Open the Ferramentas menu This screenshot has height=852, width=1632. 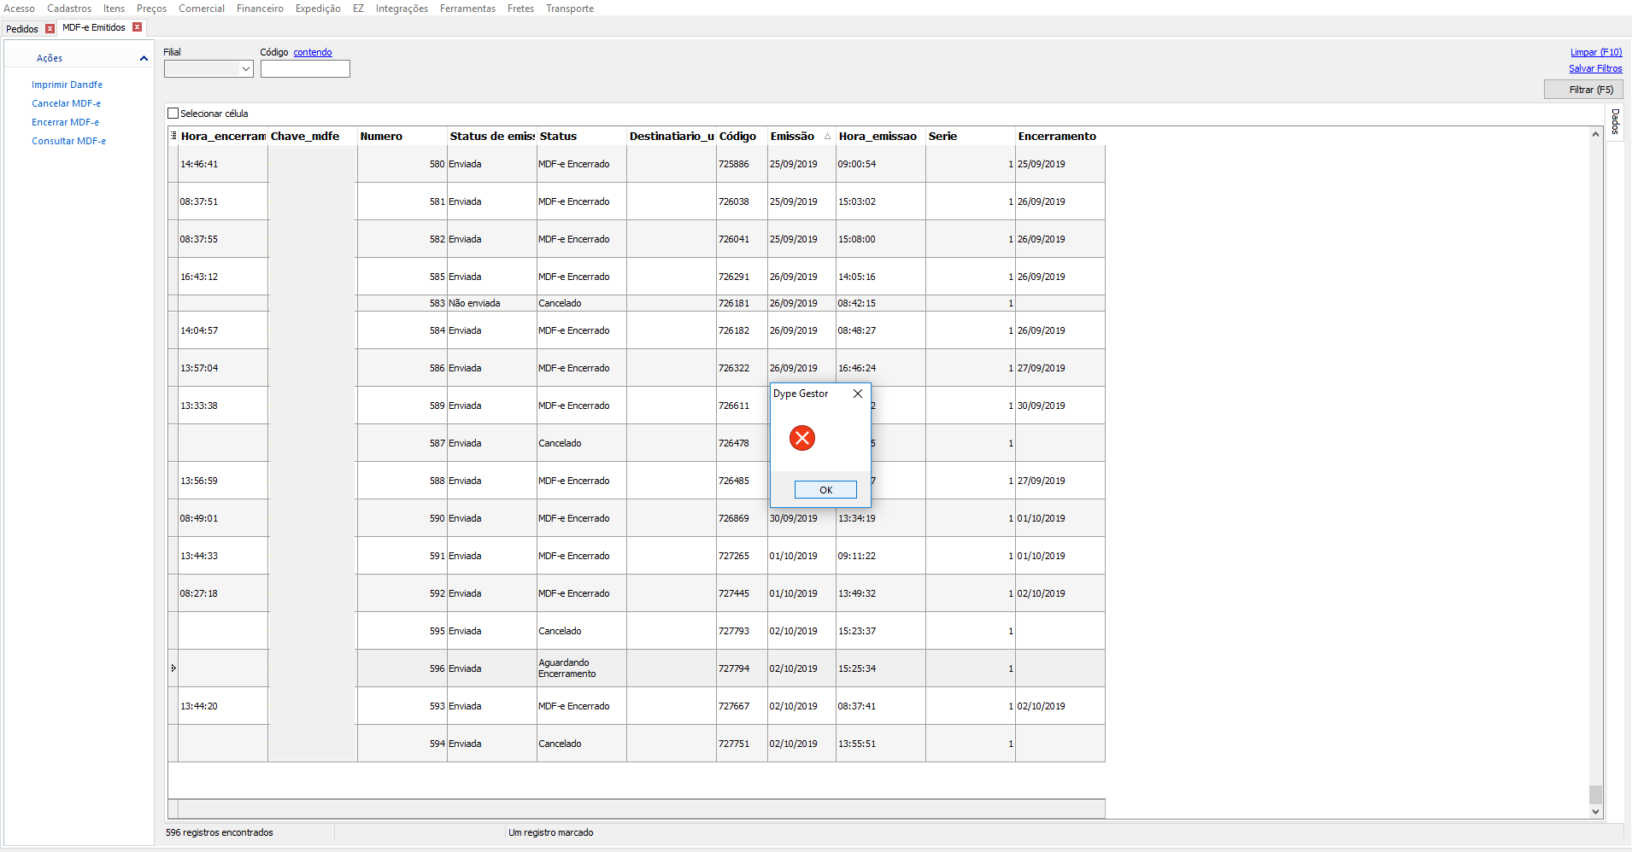click(x=467, y=9)
